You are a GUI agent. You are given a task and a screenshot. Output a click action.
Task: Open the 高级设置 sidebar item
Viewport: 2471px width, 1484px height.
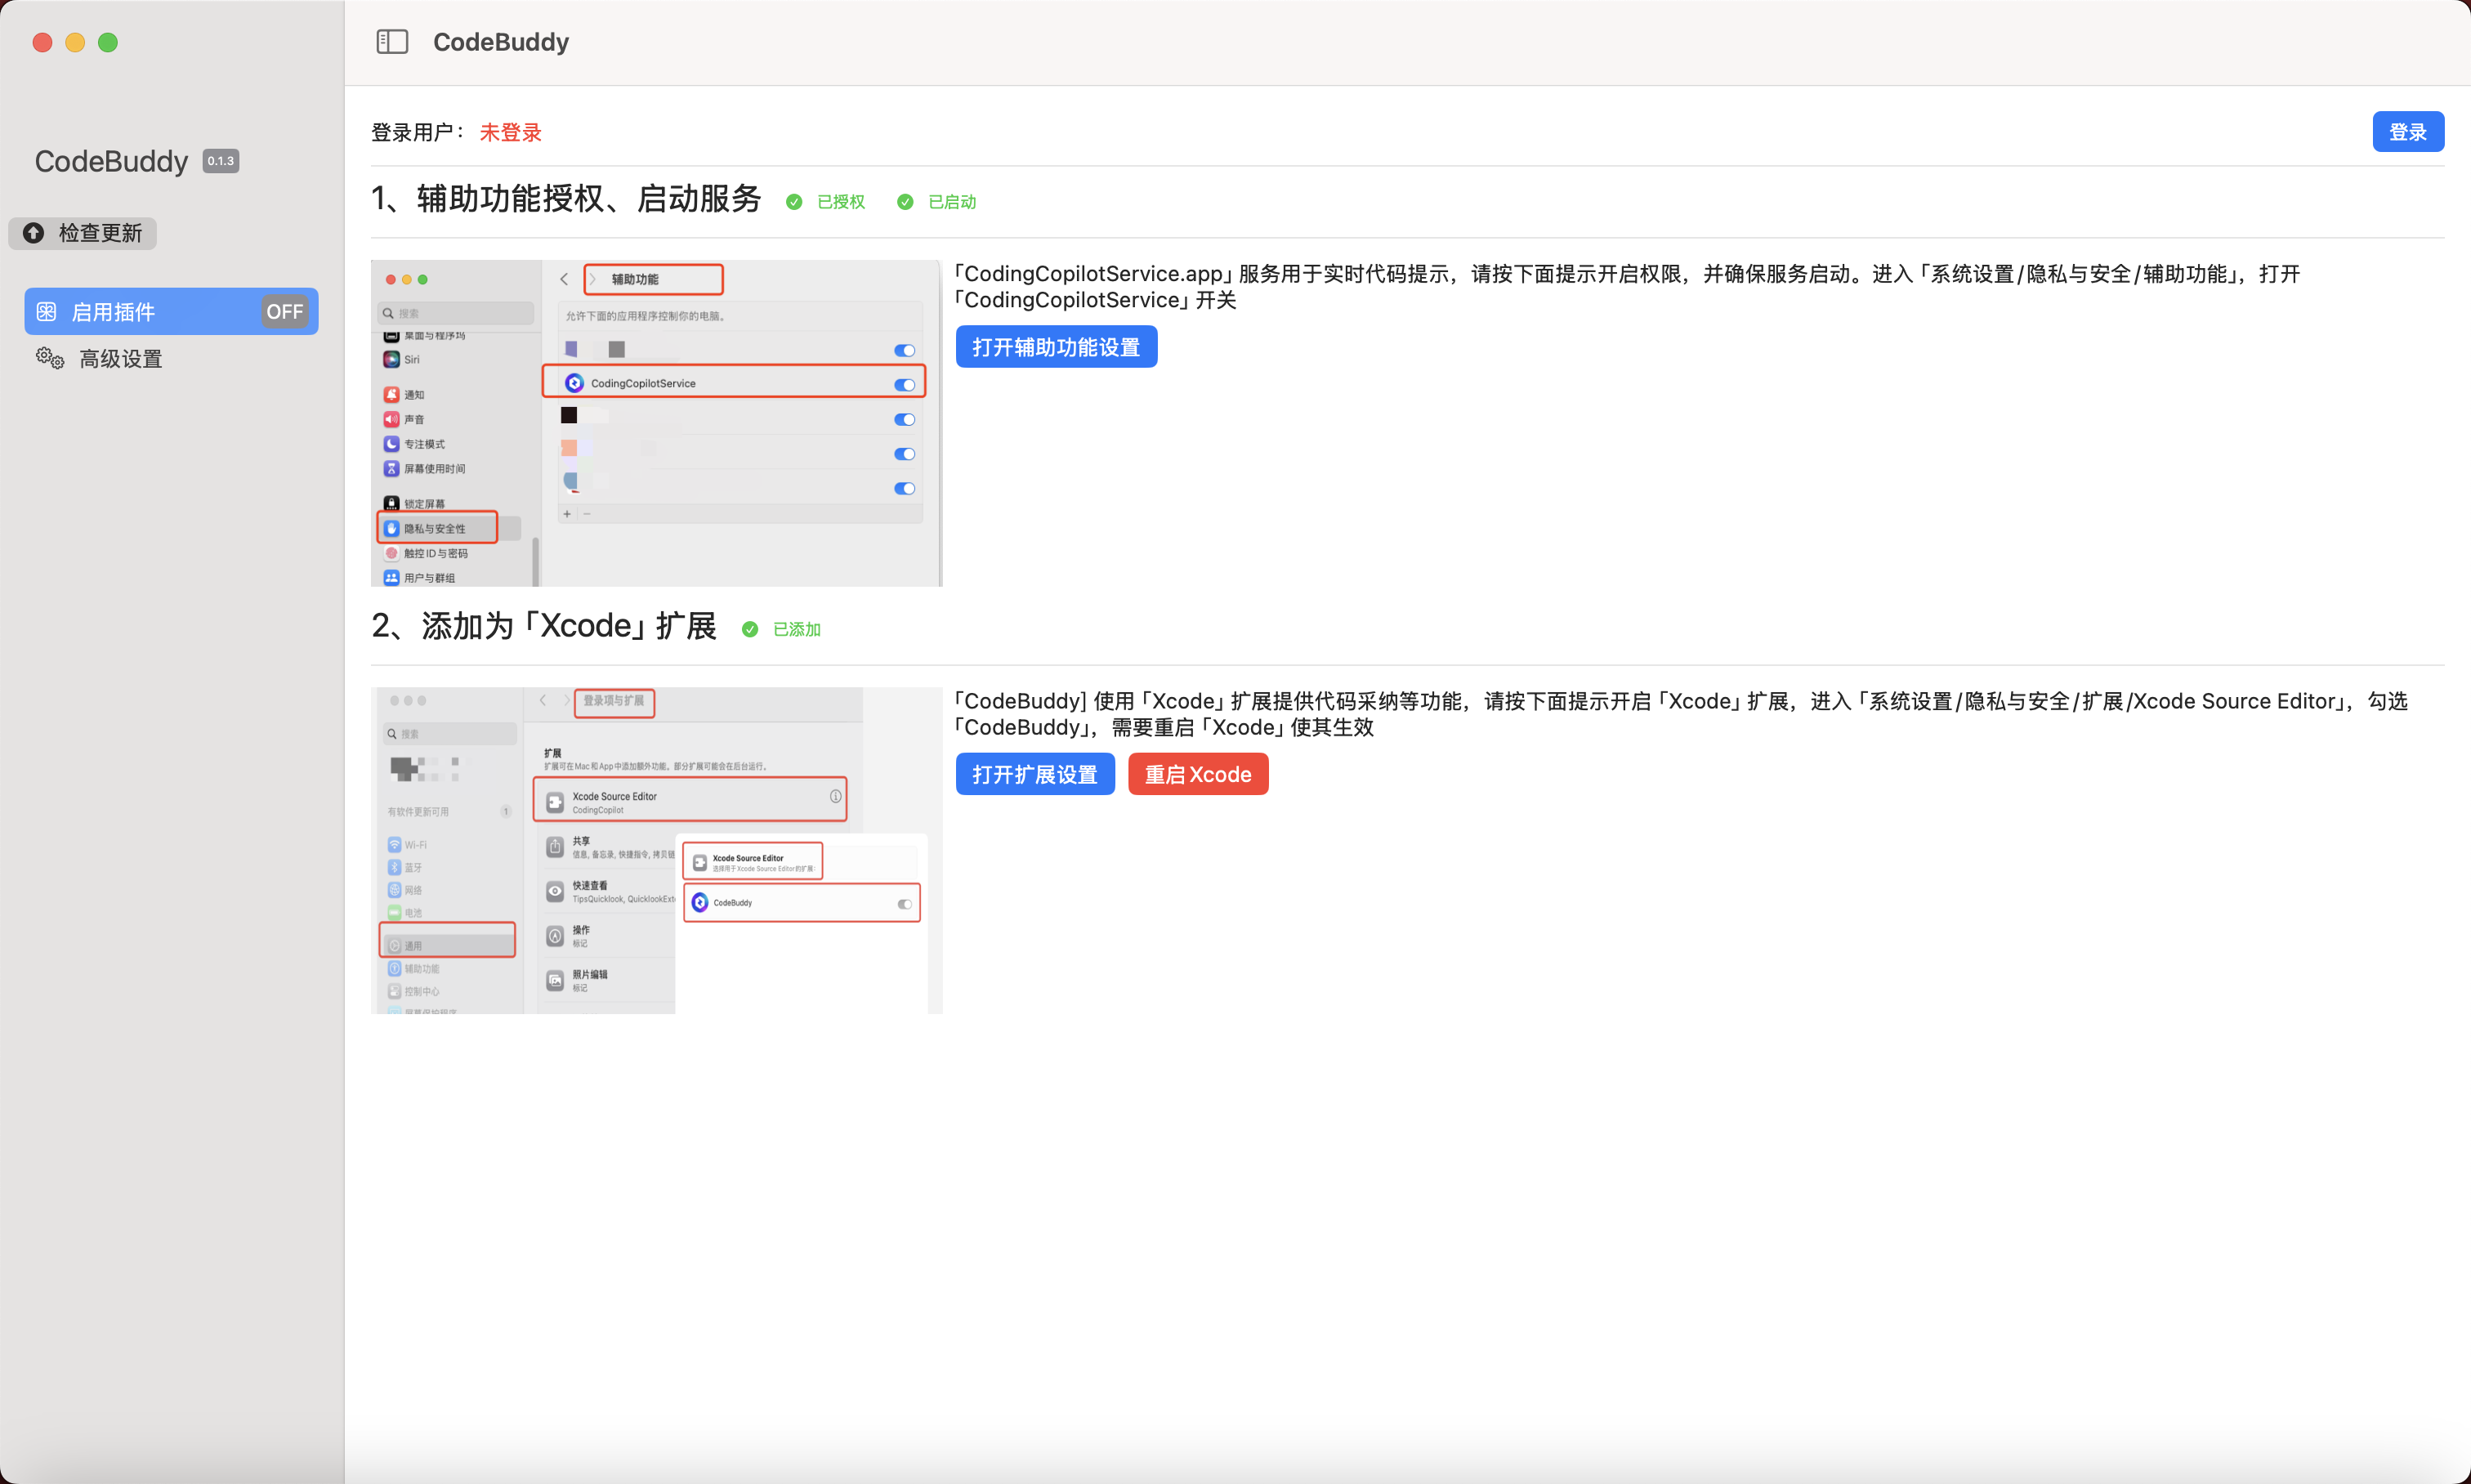click(120, 359)
